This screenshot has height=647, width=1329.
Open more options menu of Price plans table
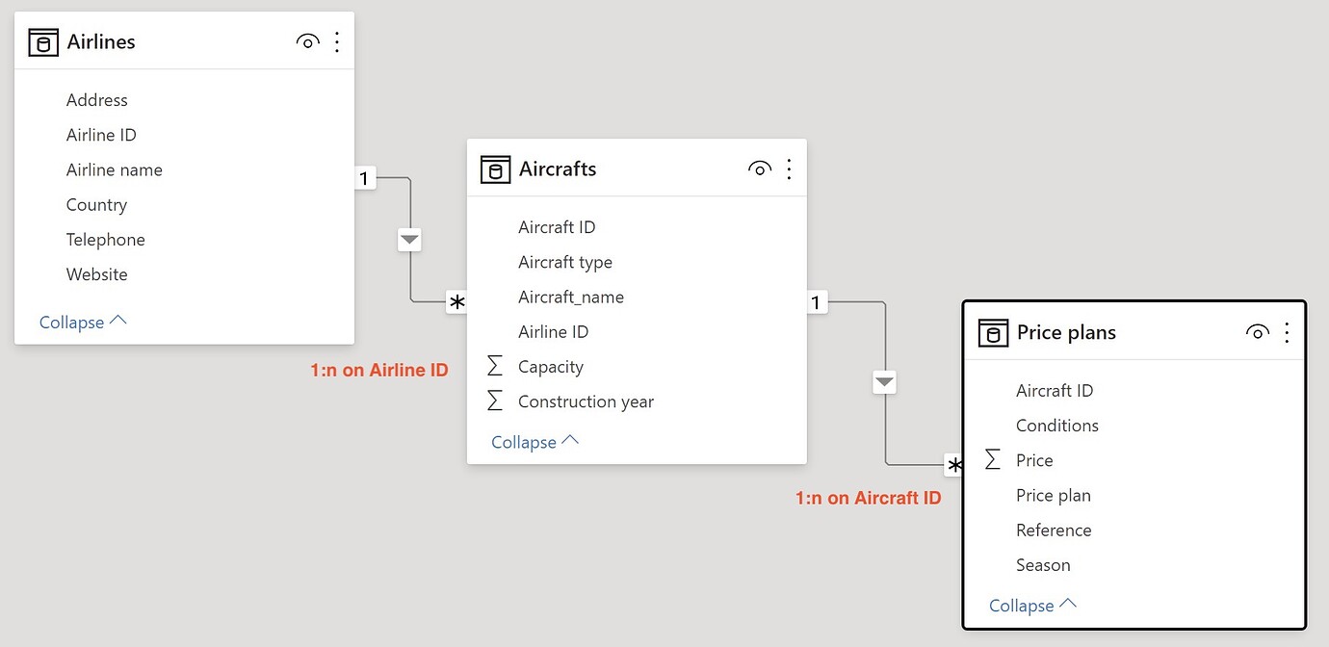click(1287, 332)
